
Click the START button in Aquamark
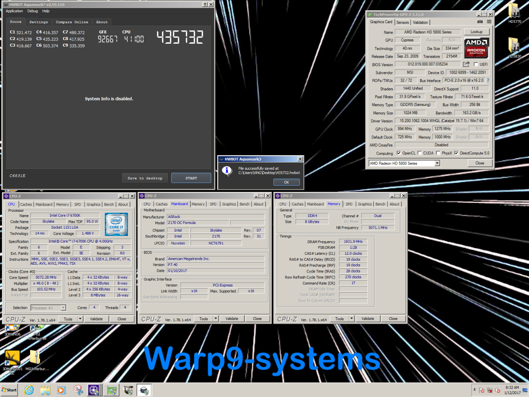[191, 178]
